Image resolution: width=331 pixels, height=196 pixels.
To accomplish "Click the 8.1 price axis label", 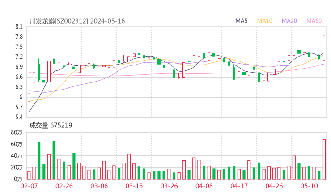I will click(19, 27).
